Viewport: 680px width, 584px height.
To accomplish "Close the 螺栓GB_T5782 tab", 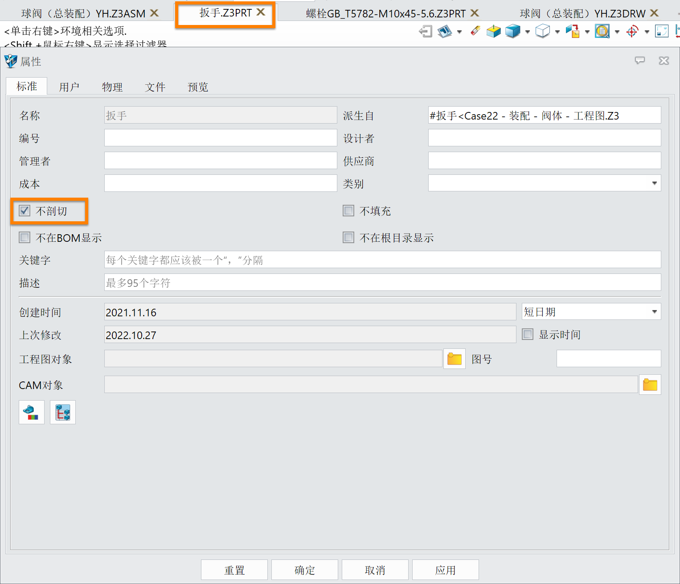I will [475, 13].
